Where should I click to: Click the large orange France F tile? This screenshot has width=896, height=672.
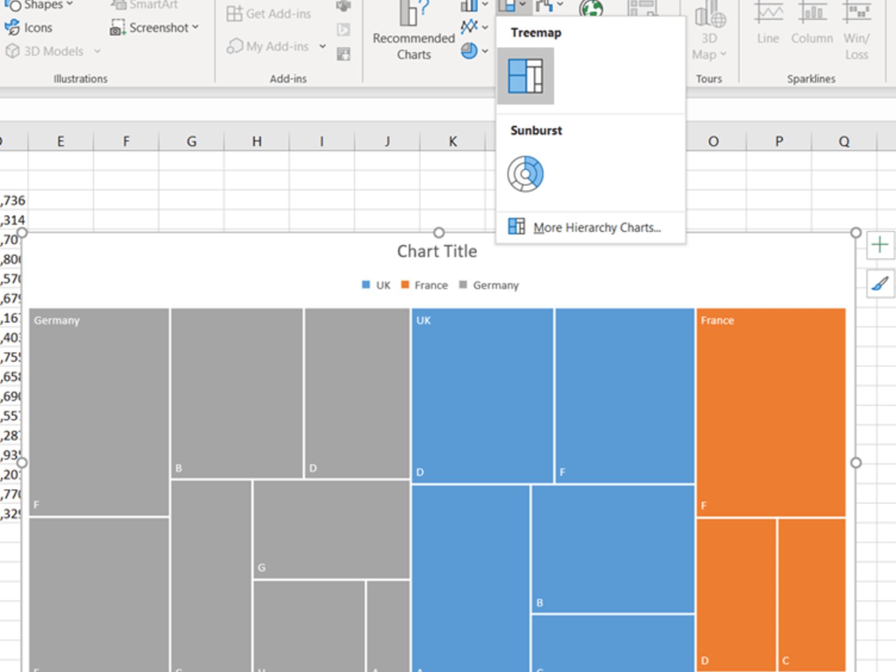(x=771, y=412)
